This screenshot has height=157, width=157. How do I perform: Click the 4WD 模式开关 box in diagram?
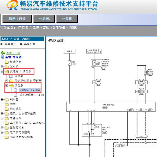[x=92, y=130]
